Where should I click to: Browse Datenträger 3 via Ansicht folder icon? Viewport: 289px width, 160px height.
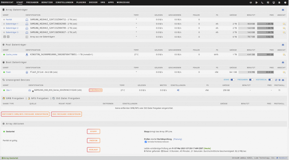click(x=284, y=32)
